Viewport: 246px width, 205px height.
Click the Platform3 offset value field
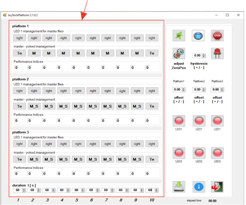[215, 89]
